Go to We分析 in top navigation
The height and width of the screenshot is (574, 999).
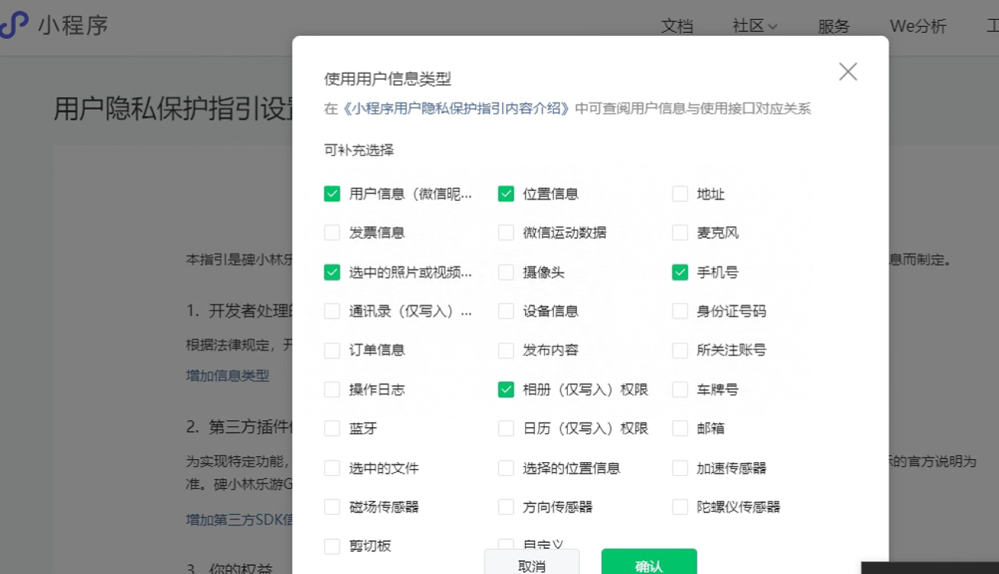(x=917, y=26)
